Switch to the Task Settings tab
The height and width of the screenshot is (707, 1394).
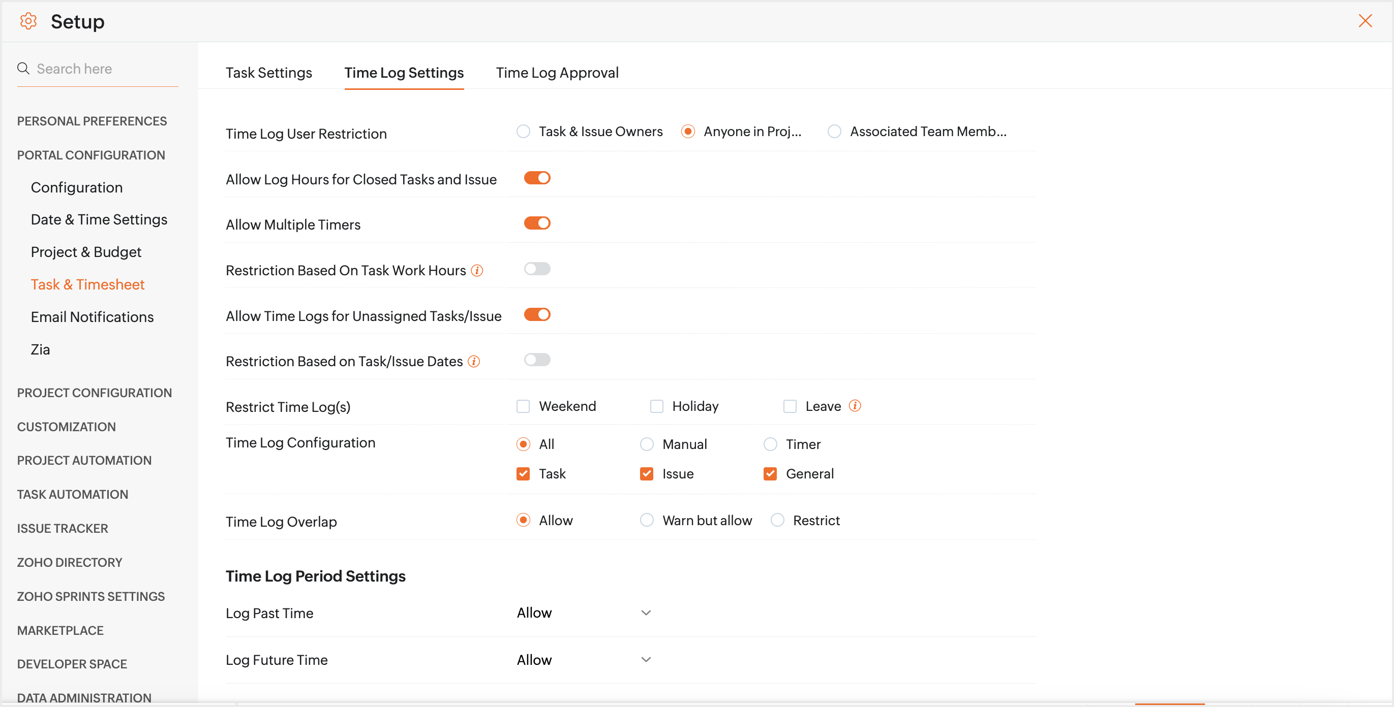click(268, 73)
